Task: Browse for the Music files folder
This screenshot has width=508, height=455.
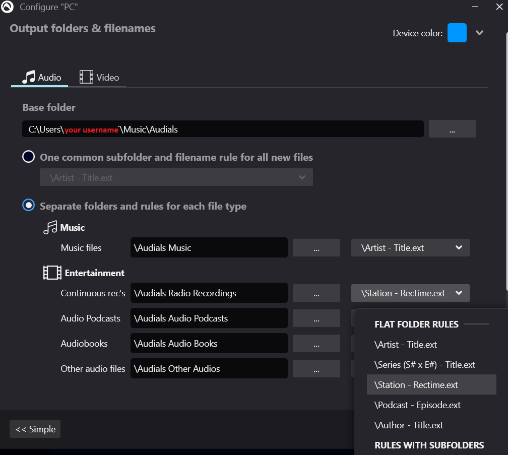Action: pyautogui.click(x=316, y=248)
